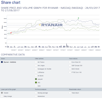Select Volume radio option

click(2, 93)
